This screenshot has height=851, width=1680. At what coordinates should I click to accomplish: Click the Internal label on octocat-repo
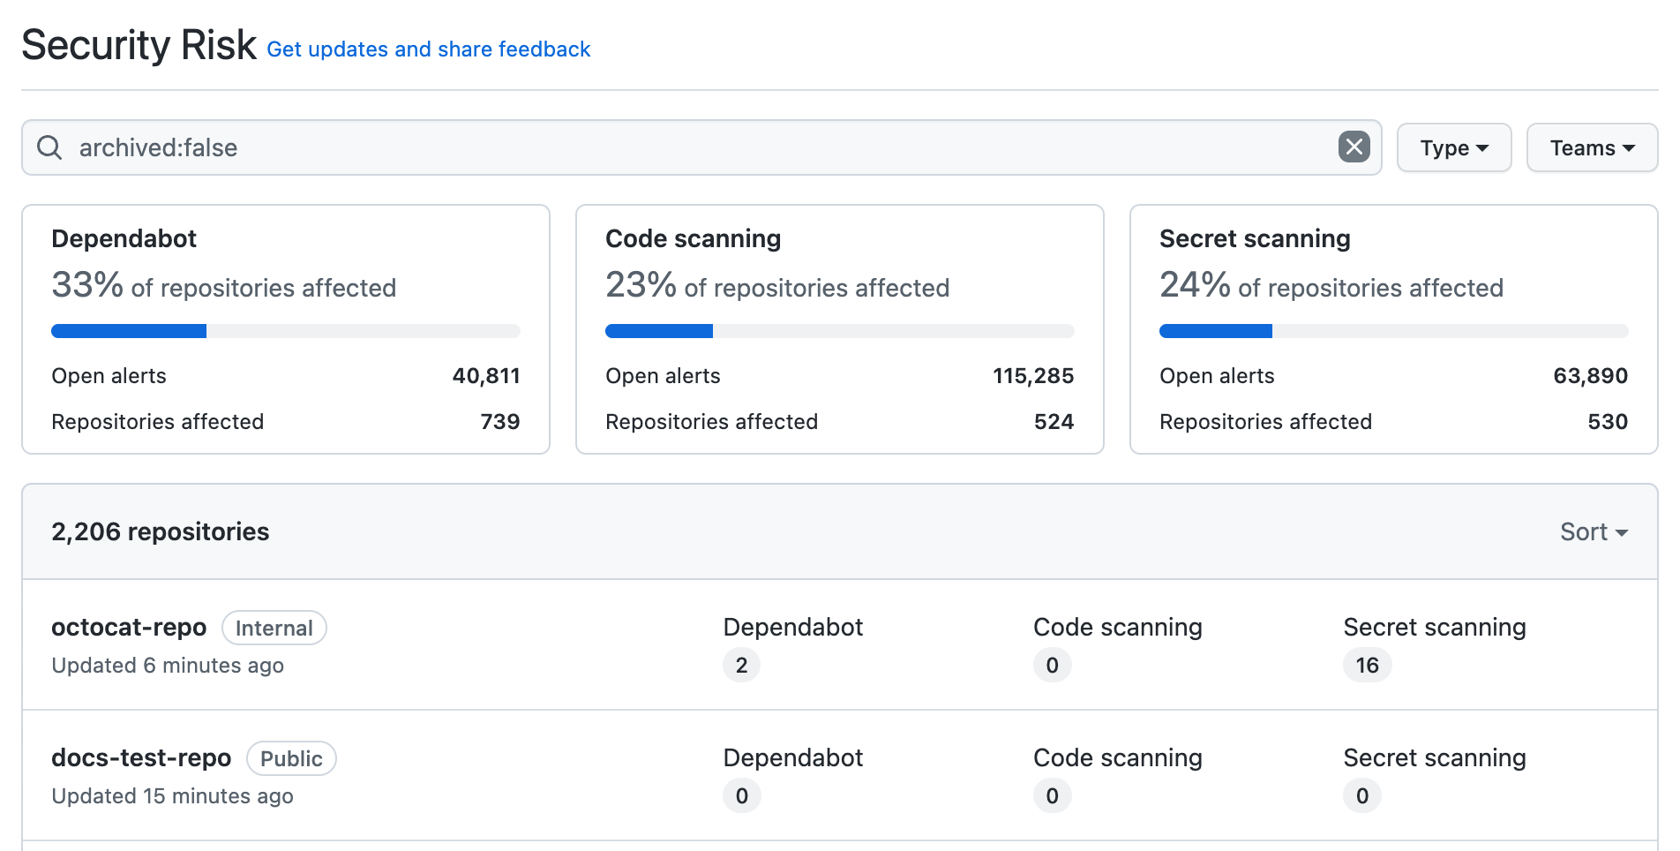coord(274,628)
